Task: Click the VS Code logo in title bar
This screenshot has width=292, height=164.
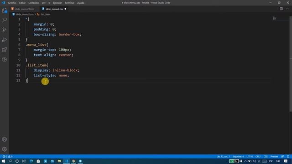Action: click(x=3, y=3)
